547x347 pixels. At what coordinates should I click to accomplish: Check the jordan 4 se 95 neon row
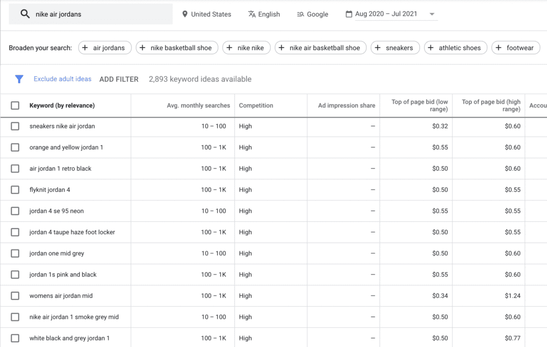pyautogui.click(x=15, y=211)
